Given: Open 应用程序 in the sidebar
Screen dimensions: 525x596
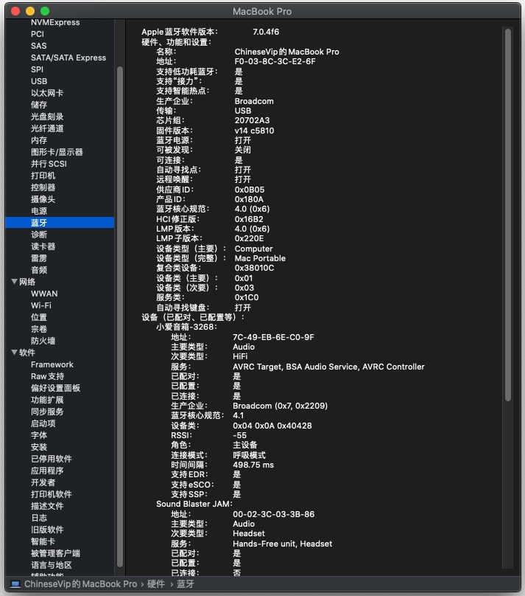Looking at the screenshot, I should coord(47,471).
